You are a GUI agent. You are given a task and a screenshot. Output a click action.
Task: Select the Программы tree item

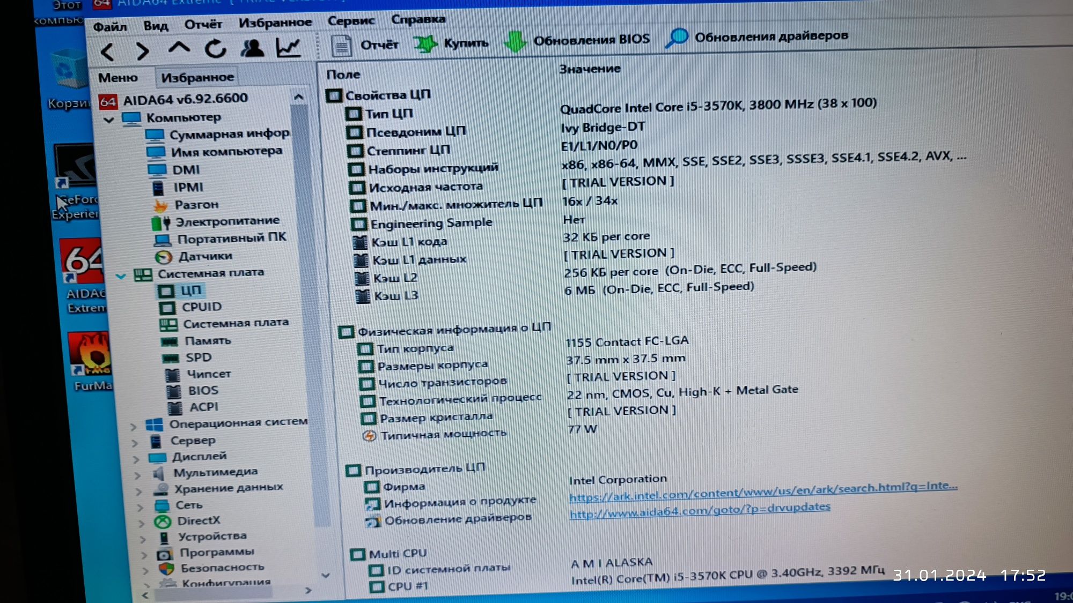point(206,553)
